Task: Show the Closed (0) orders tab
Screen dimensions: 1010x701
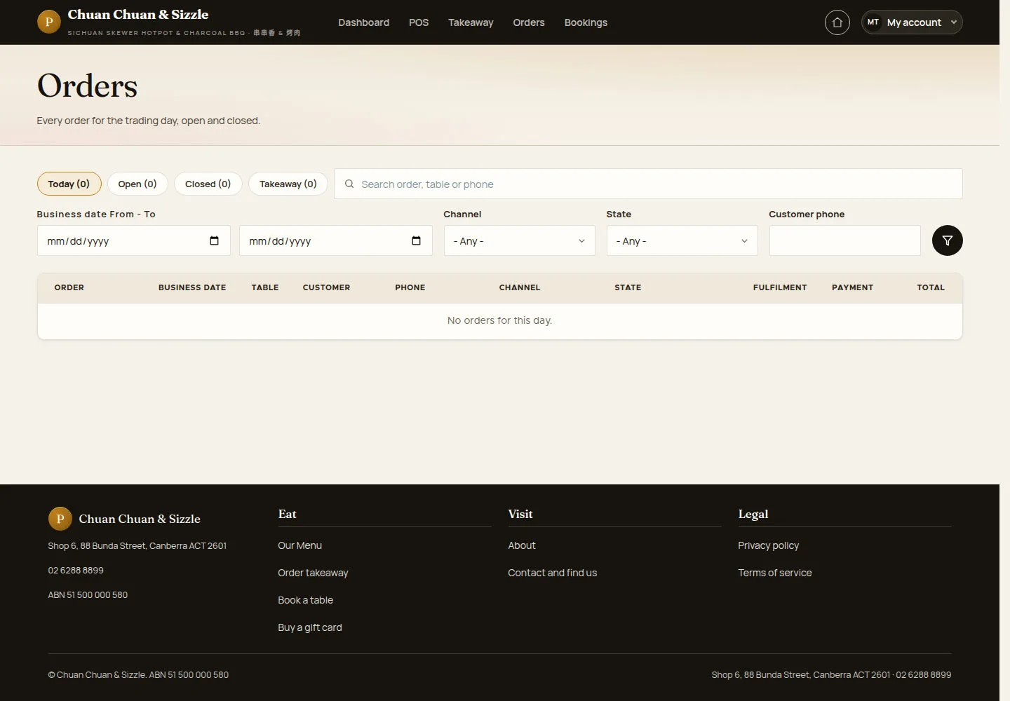Action: coord(208,184)
